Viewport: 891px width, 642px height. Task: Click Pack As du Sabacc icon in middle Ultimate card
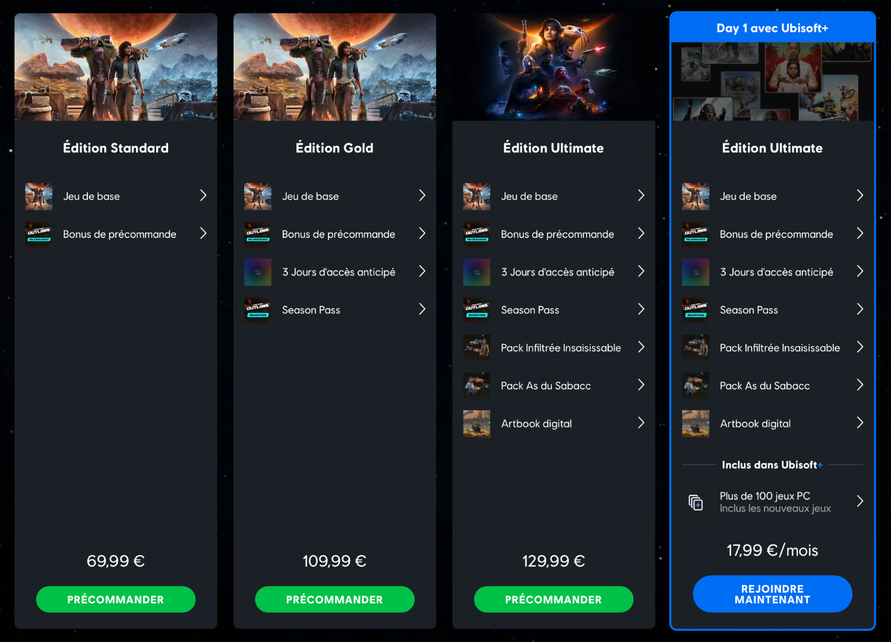[x=476, y=386]
